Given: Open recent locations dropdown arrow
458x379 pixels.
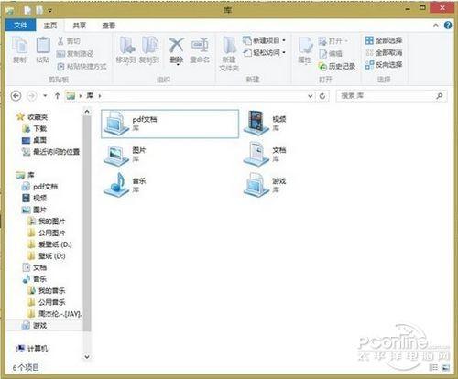Looking at the screenshot, I should click(x=45, y=96).
